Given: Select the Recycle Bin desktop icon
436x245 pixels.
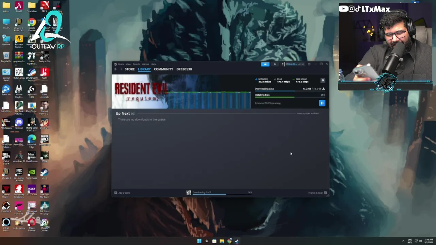Looking at the screenshot, I should tap(6, 57).
